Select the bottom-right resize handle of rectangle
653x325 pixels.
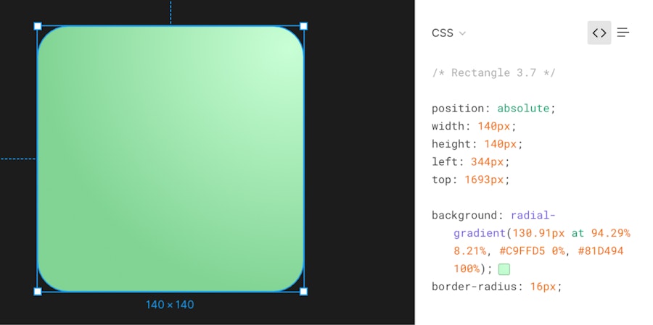click(303, 291)
